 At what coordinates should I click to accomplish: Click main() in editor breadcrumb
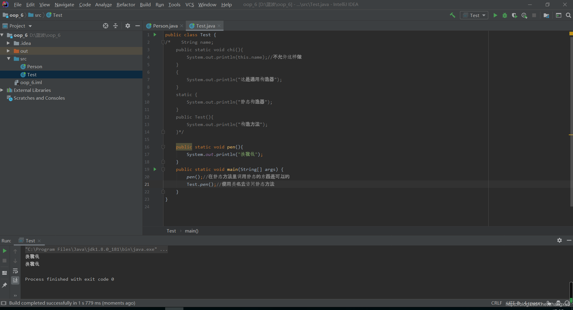tap(191, 231)
